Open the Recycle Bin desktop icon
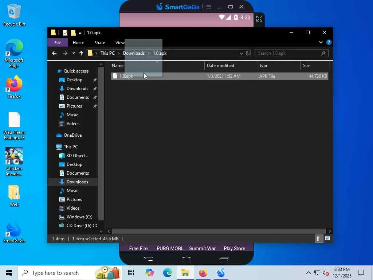 click(14, 15)
